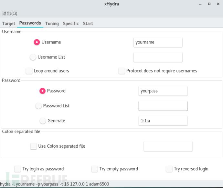
Task: Choose the Password List radio option
Action: (x=38, y=106)
